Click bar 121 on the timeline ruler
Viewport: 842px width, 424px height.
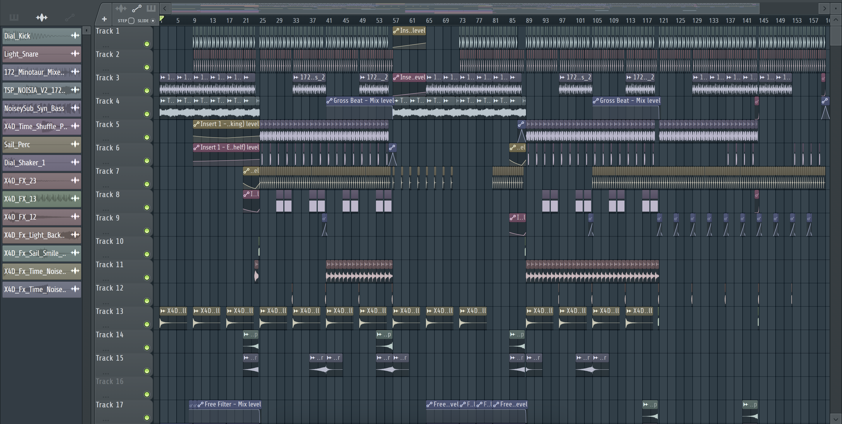tap(664, 20)
